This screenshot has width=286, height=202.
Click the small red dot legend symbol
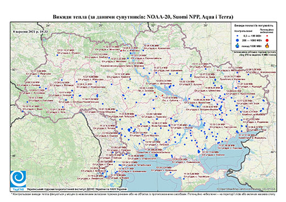267,36
